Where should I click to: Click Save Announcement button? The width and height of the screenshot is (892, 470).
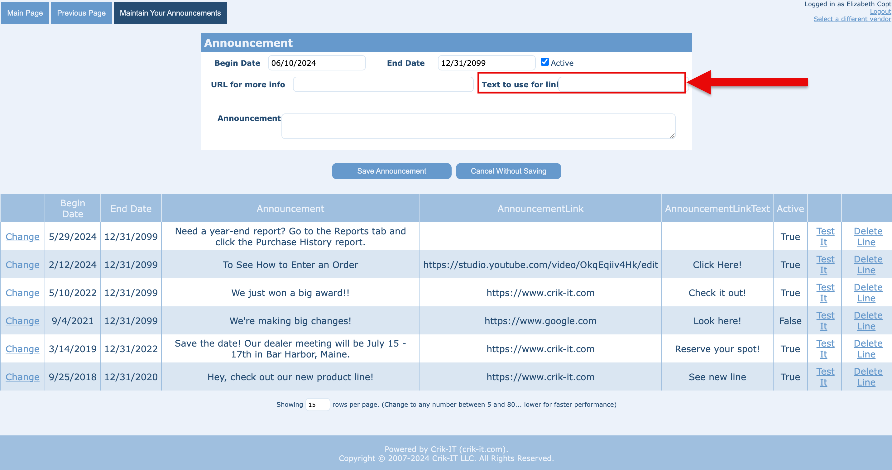click(391, 171)
